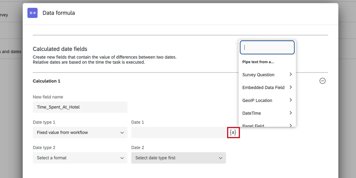
Task: Click the arrow beside Survey Question
Action: [x=290, y=75]
